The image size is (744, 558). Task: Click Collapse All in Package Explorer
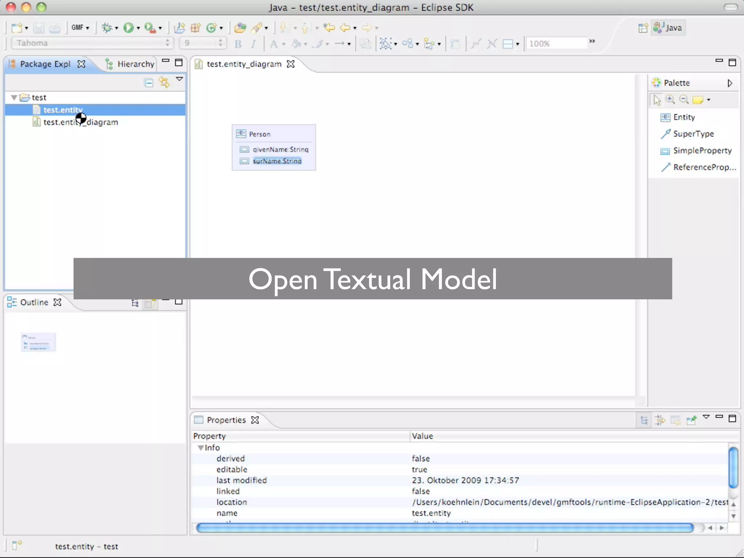tap(149, 83)
